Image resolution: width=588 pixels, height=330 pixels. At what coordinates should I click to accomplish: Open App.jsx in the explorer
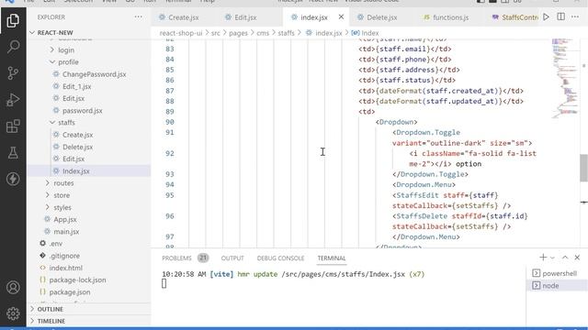(89, 219)
